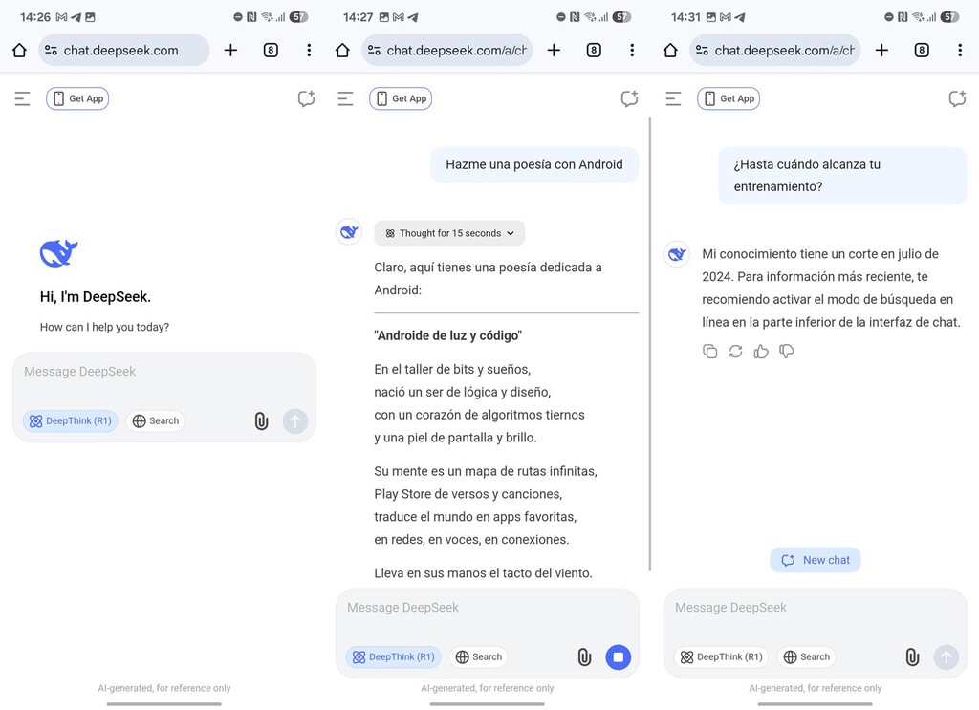
Task: Dislike the response with thumbs down
Action: click(787, 352)
